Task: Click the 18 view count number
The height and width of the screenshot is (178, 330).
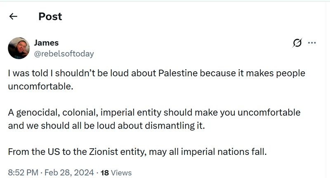Action: click(x=105, y=173)
